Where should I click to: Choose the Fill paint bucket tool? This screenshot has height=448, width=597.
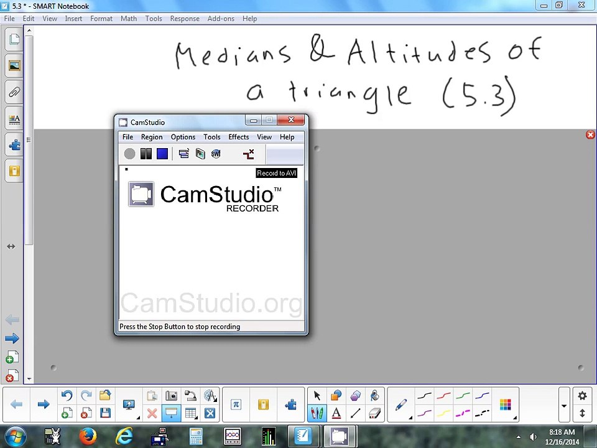click(x=374, y=396)
